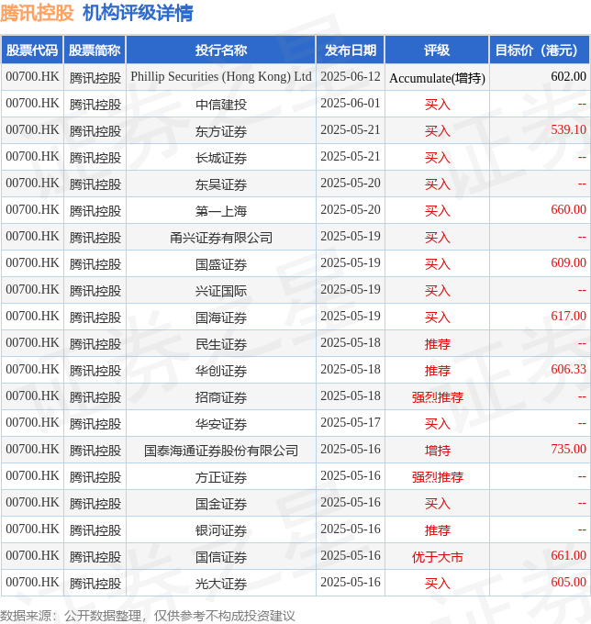Screen dimensions: 591x624
Task: Click the 腾讯控股 title text
Action: coord(37,13)
